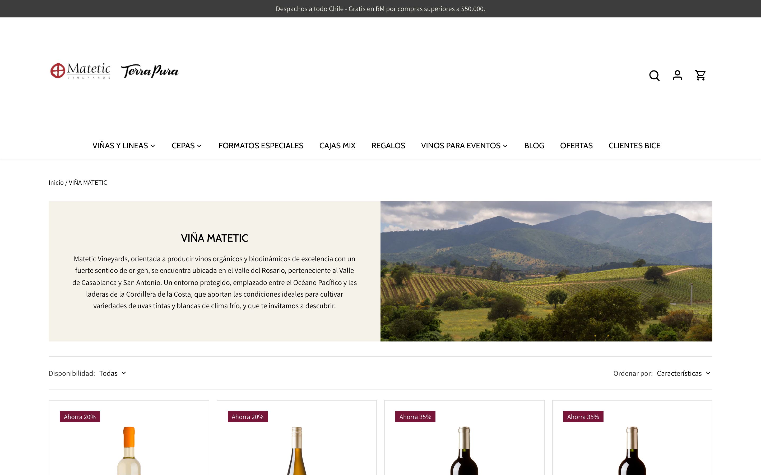Image resolution: width=761 pixels, height=475 pixels.
Task: Click the first Ahorra 20% badge
Action: (80, 417)
